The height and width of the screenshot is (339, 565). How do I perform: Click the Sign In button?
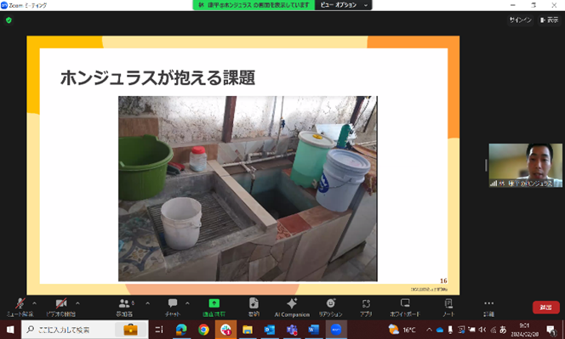[520, 20]
